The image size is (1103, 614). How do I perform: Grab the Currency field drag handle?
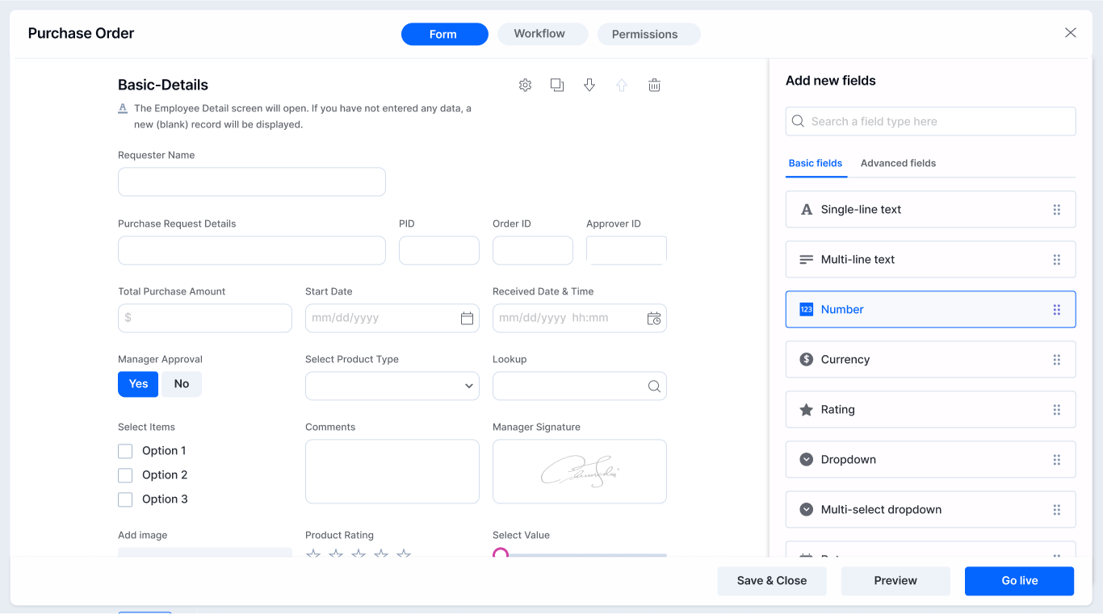[1057, 360]
